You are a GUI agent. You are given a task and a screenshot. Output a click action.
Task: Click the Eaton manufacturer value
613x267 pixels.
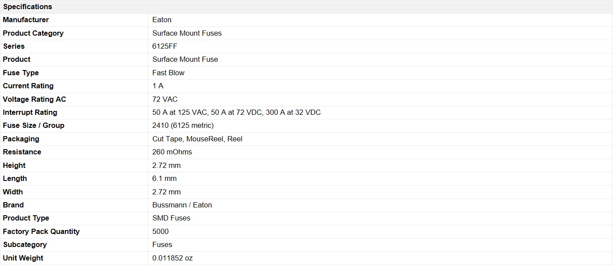point(162,20)
